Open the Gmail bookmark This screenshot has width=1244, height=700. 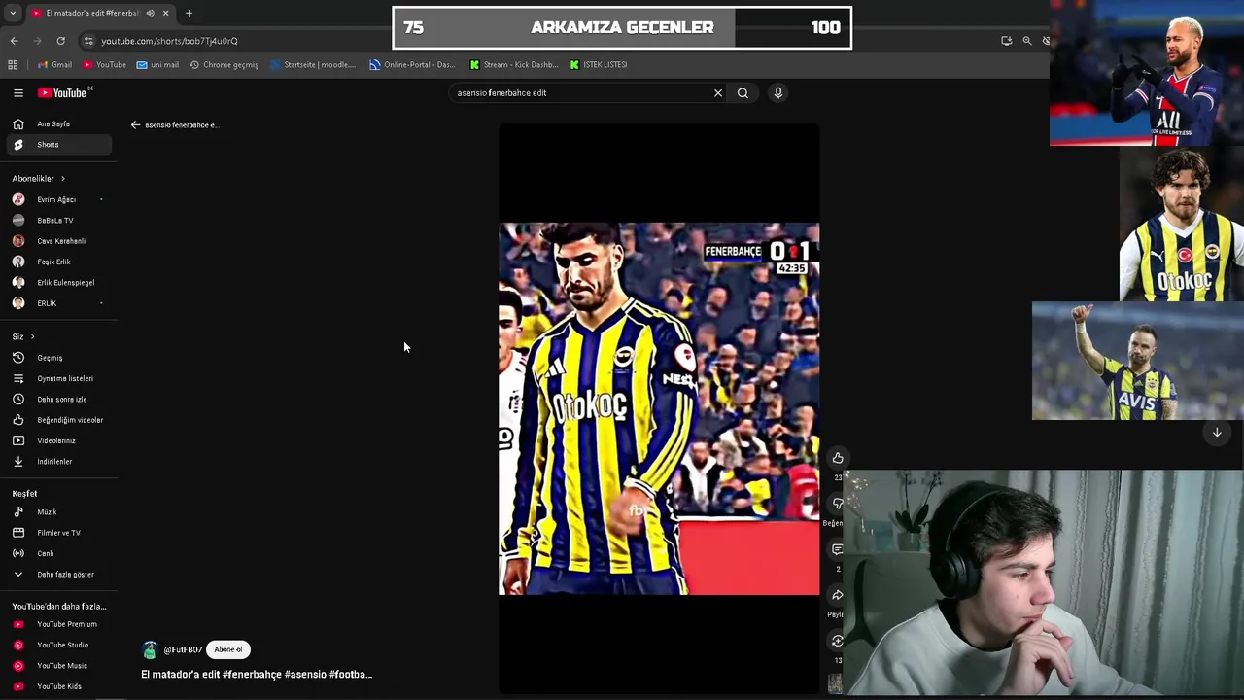pos(55,65)
